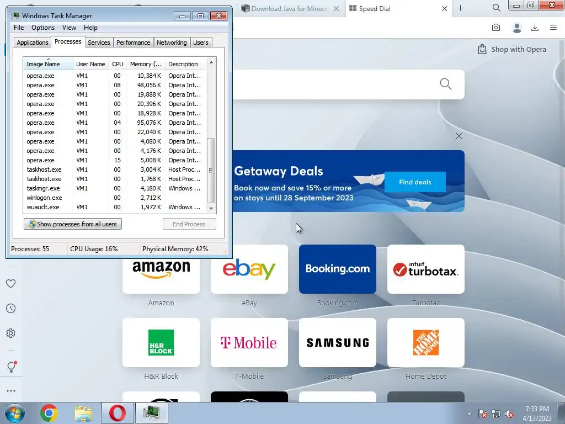Click the process list scrollbar down arrow

click(211, 208)
